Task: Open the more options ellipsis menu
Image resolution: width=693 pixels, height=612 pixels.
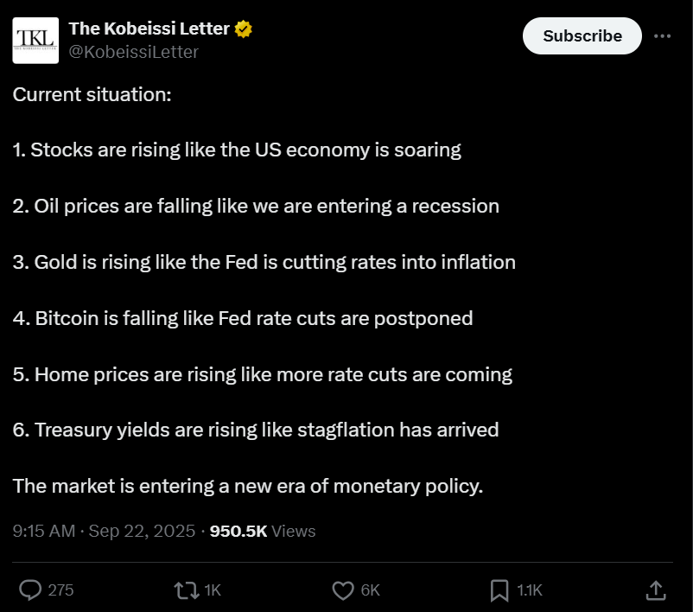Action: click(664, 35)
